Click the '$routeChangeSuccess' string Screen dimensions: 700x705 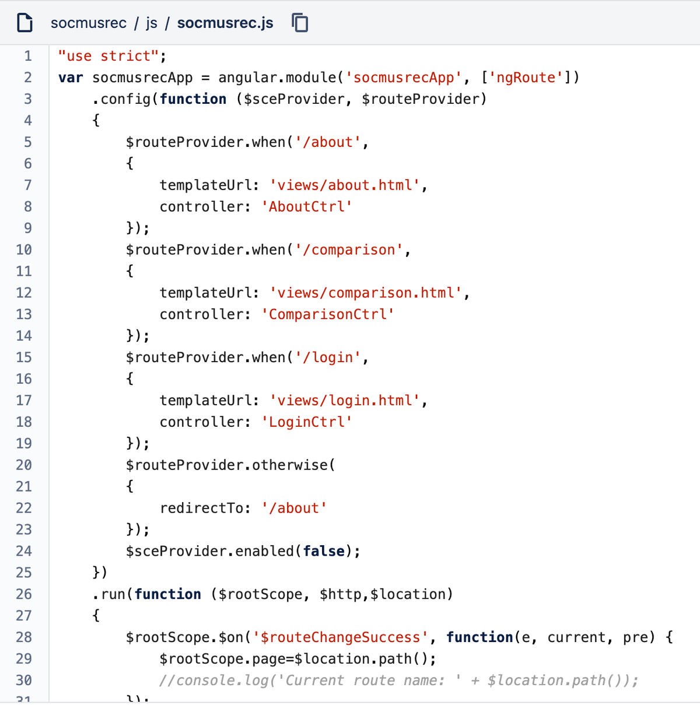[x=341, y=637]
